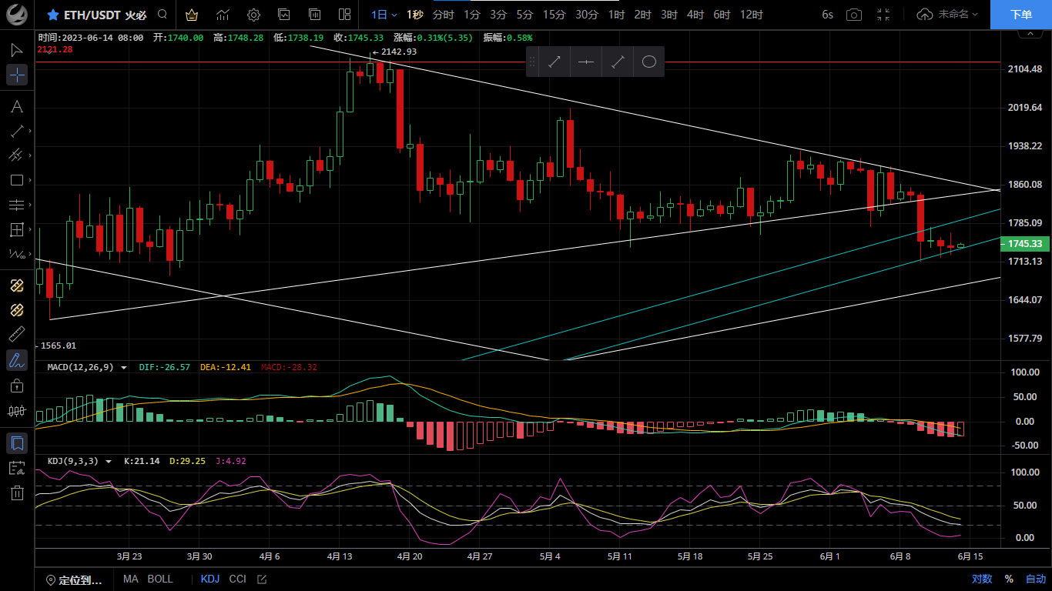This screenshot has width=1052, height=591.
Task: Select the crosshair cursor tool
Action: [17, 75]
